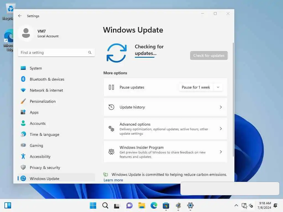283x212 pixels.
Task: Click the back arrow in Settings
Action: click(x=20, y=16)
